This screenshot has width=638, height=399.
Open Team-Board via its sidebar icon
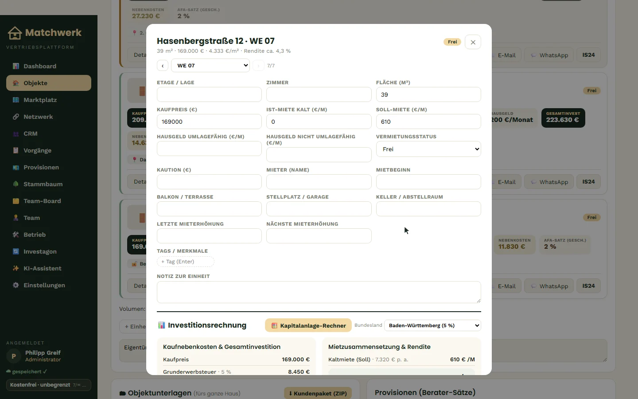[x=16, y=201]
